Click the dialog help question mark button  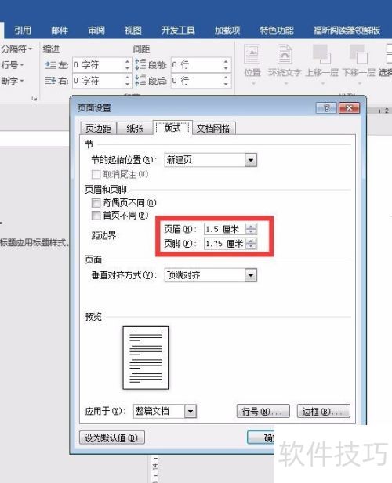(326, 108)
